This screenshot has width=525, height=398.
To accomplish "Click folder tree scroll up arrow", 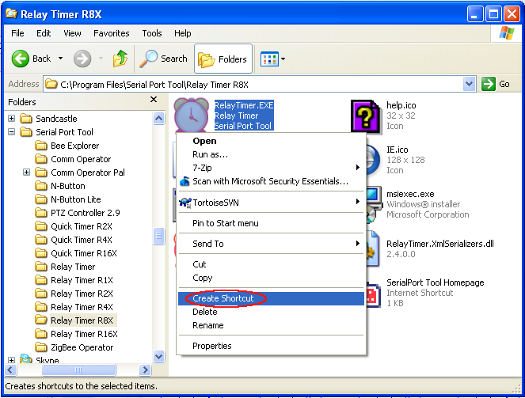I will click(158, 119).
